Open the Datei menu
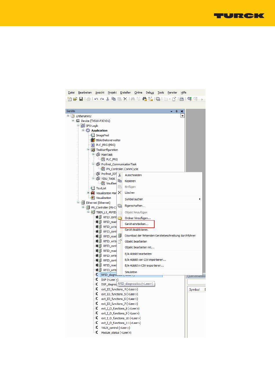This screenshot has height=389, width=275. [71, 93]
